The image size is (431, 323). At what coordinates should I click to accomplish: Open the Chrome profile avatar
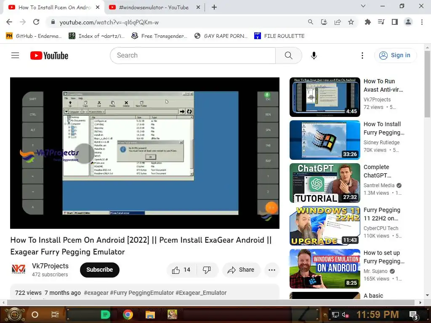(408, 22)
